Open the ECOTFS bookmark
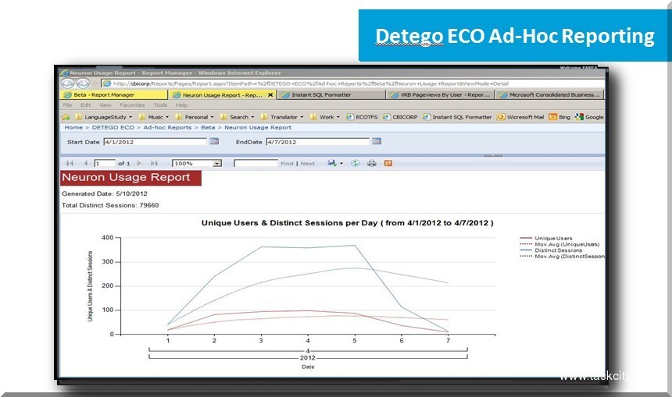672x397 pixels. point(362,117)
